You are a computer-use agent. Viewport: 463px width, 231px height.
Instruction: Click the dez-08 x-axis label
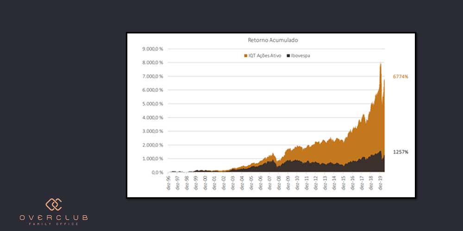pos(279,182)
